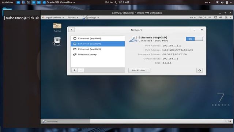Image resolution: width=234 pixels, height=132 pixels.
Task: Click the CentOS panel screen icon
Action: [x=215, y=18]
